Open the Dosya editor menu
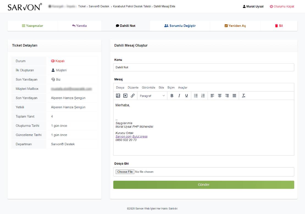 (120, 87)
